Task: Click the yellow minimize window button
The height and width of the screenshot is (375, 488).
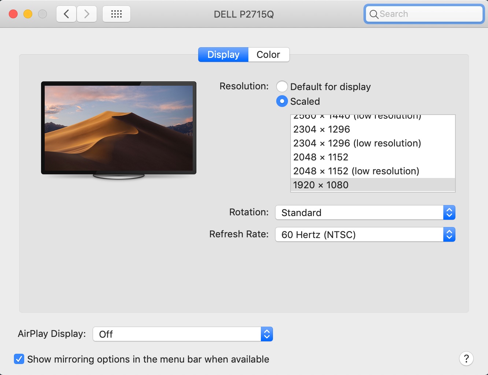Action: pyautogui.click(x=28, y=14)
